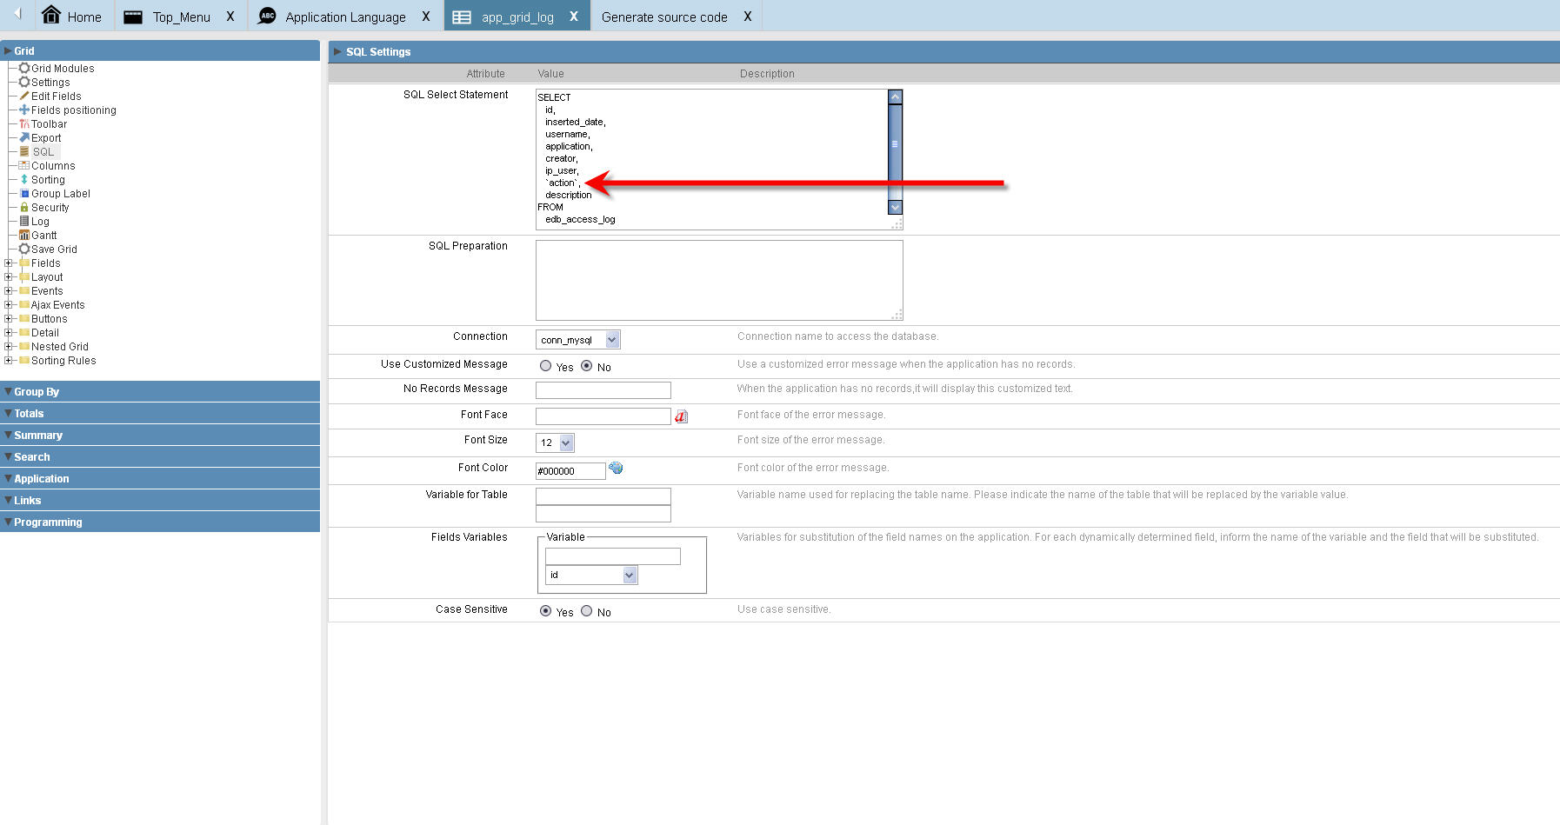Expand the Layout folder node
Viewport: 1560px width, 825px height.
pyautogui.click(x=8, y=276)
